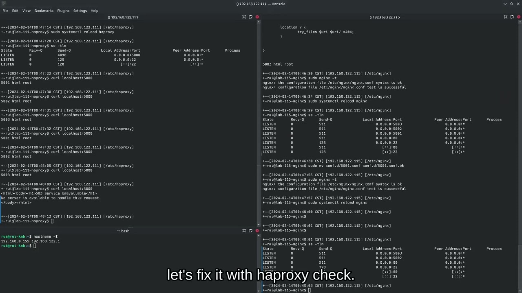Click 'Send-Q' column header in left pane
The image size is (522, 293).
(64, 50)
